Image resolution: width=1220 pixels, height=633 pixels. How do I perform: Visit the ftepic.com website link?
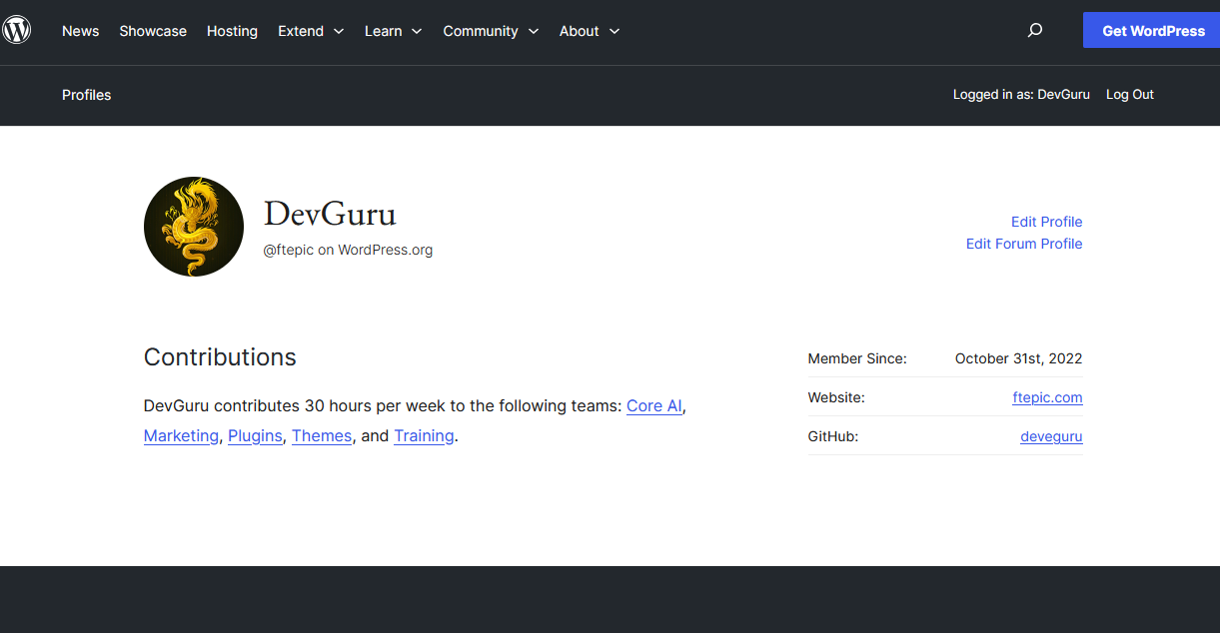point(1047,397)
